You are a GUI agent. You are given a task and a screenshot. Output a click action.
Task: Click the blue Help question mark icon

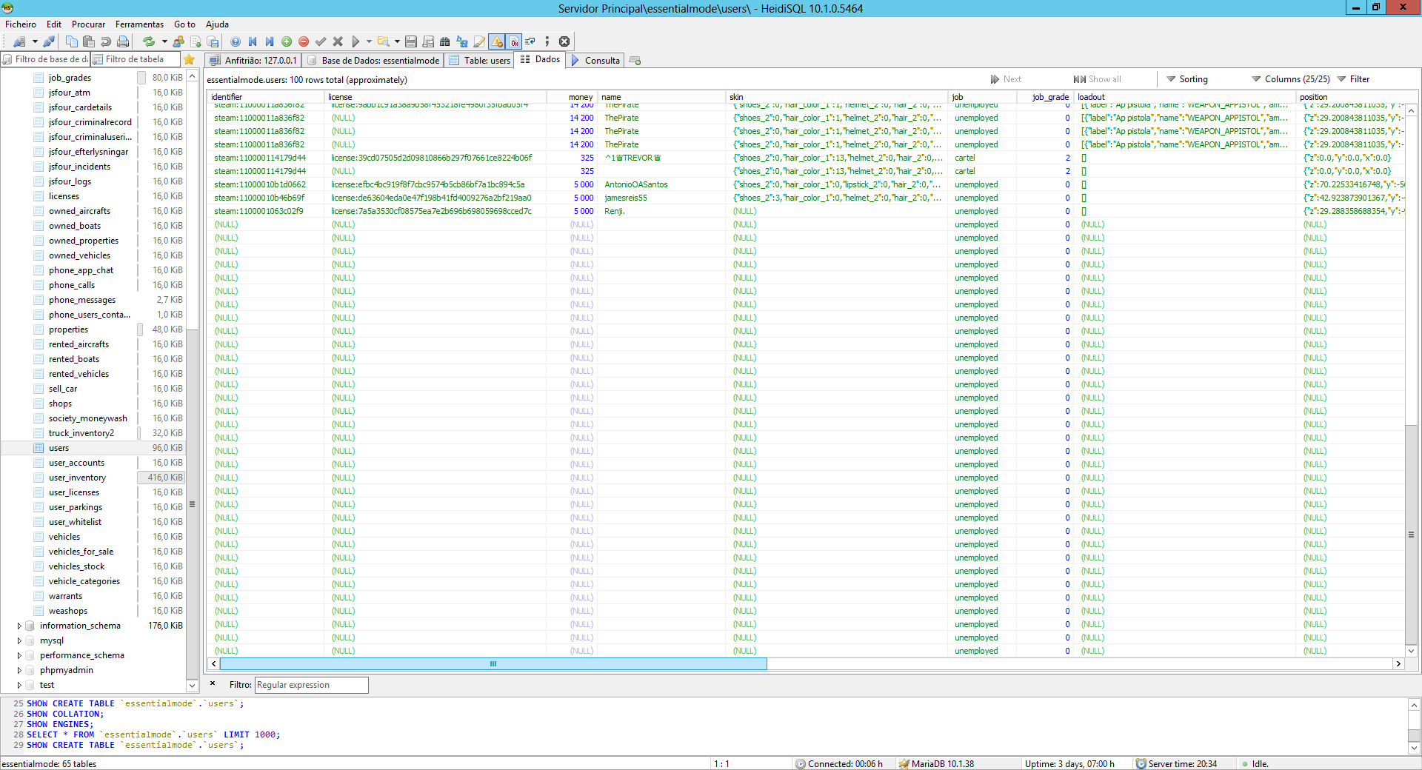coord(236,41)
